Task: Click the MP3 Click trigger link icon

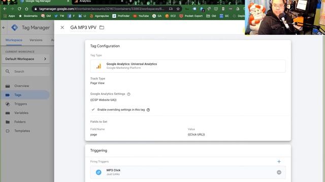Action: tap(99, 172)
